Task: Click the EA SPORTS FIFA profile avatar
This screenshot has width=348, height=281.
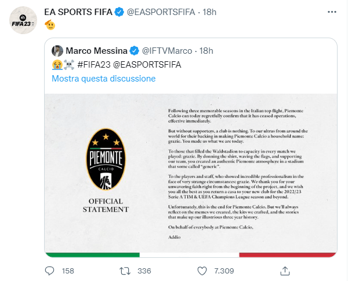Action: tap(22, 22)
